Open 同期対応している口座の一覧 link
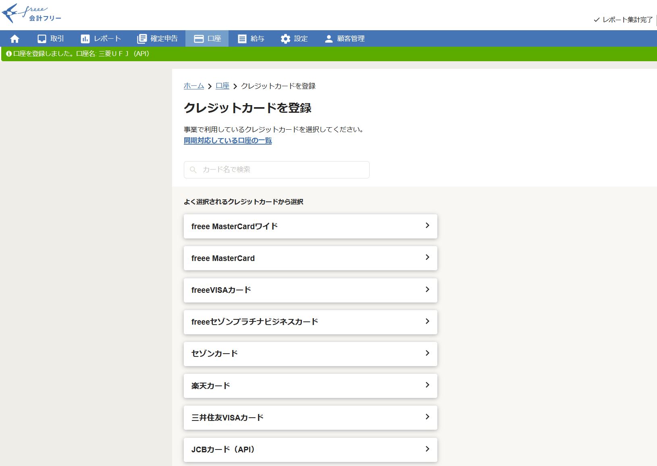This screenshot has height=466, width=657. click(228, 141)
